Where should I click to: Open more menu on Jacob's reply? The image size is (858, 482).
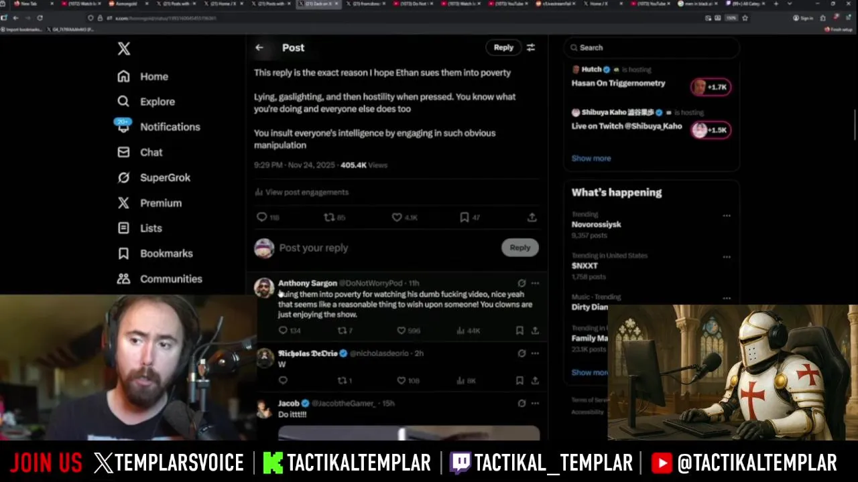[x=535, y=404]
